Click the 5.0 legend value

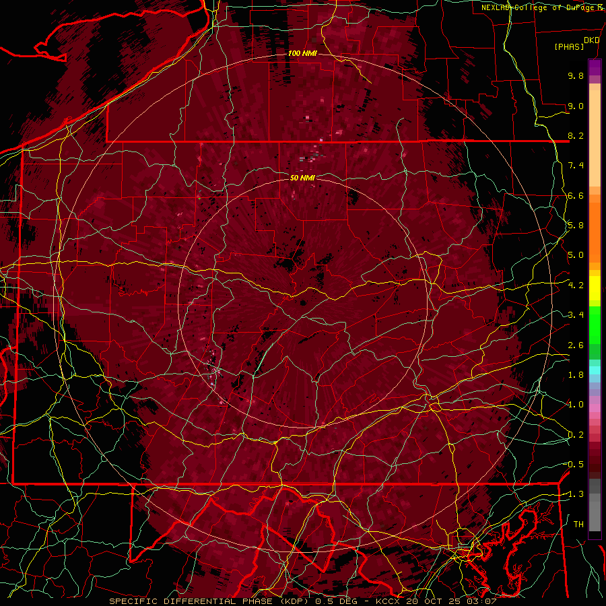pyautogui.click(x=576, y=255)
